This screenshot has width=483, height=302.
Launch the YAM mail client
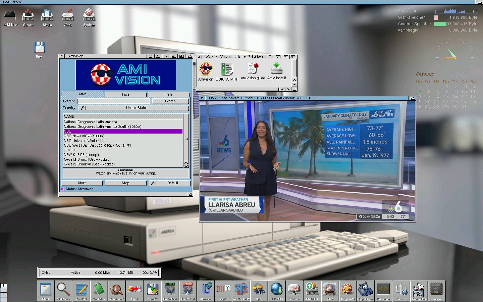[x=330, y=291]
